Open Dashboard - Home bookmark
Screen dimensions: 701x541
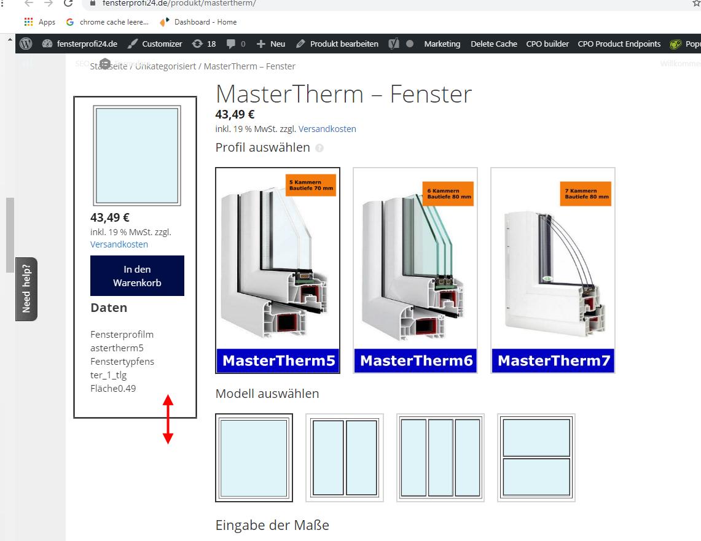198,22
